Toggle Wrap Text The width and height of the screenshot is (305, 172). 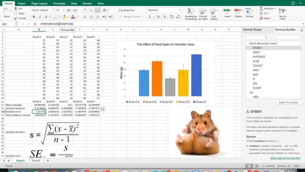[127, 11]
